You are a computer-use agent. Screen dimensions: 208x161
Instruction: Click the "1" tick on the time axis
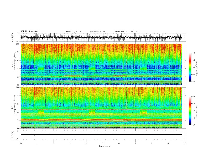pyautogui.click(x=37, y=143)
